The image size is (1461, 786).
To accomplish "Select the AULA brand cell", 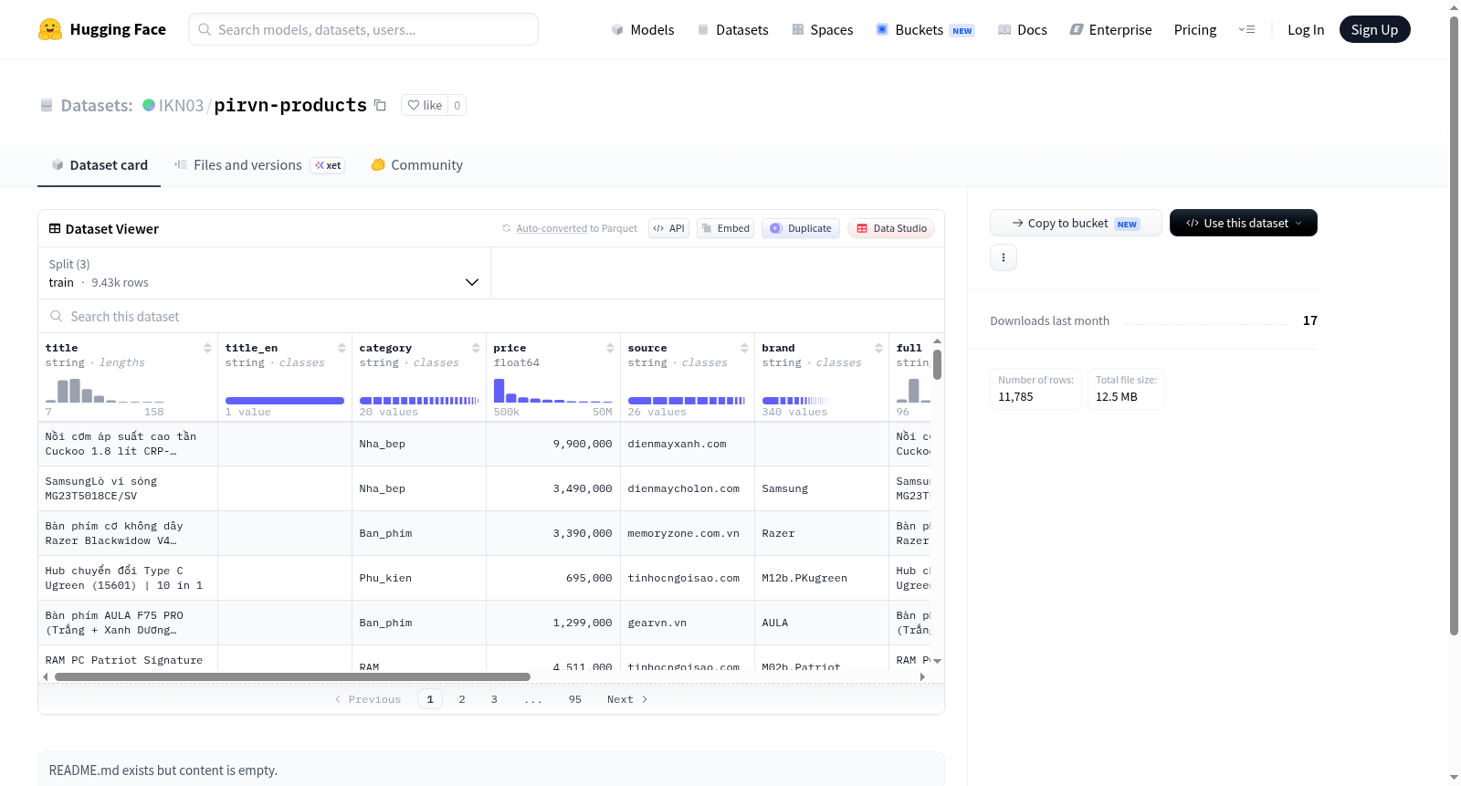I will pos(823,623).
